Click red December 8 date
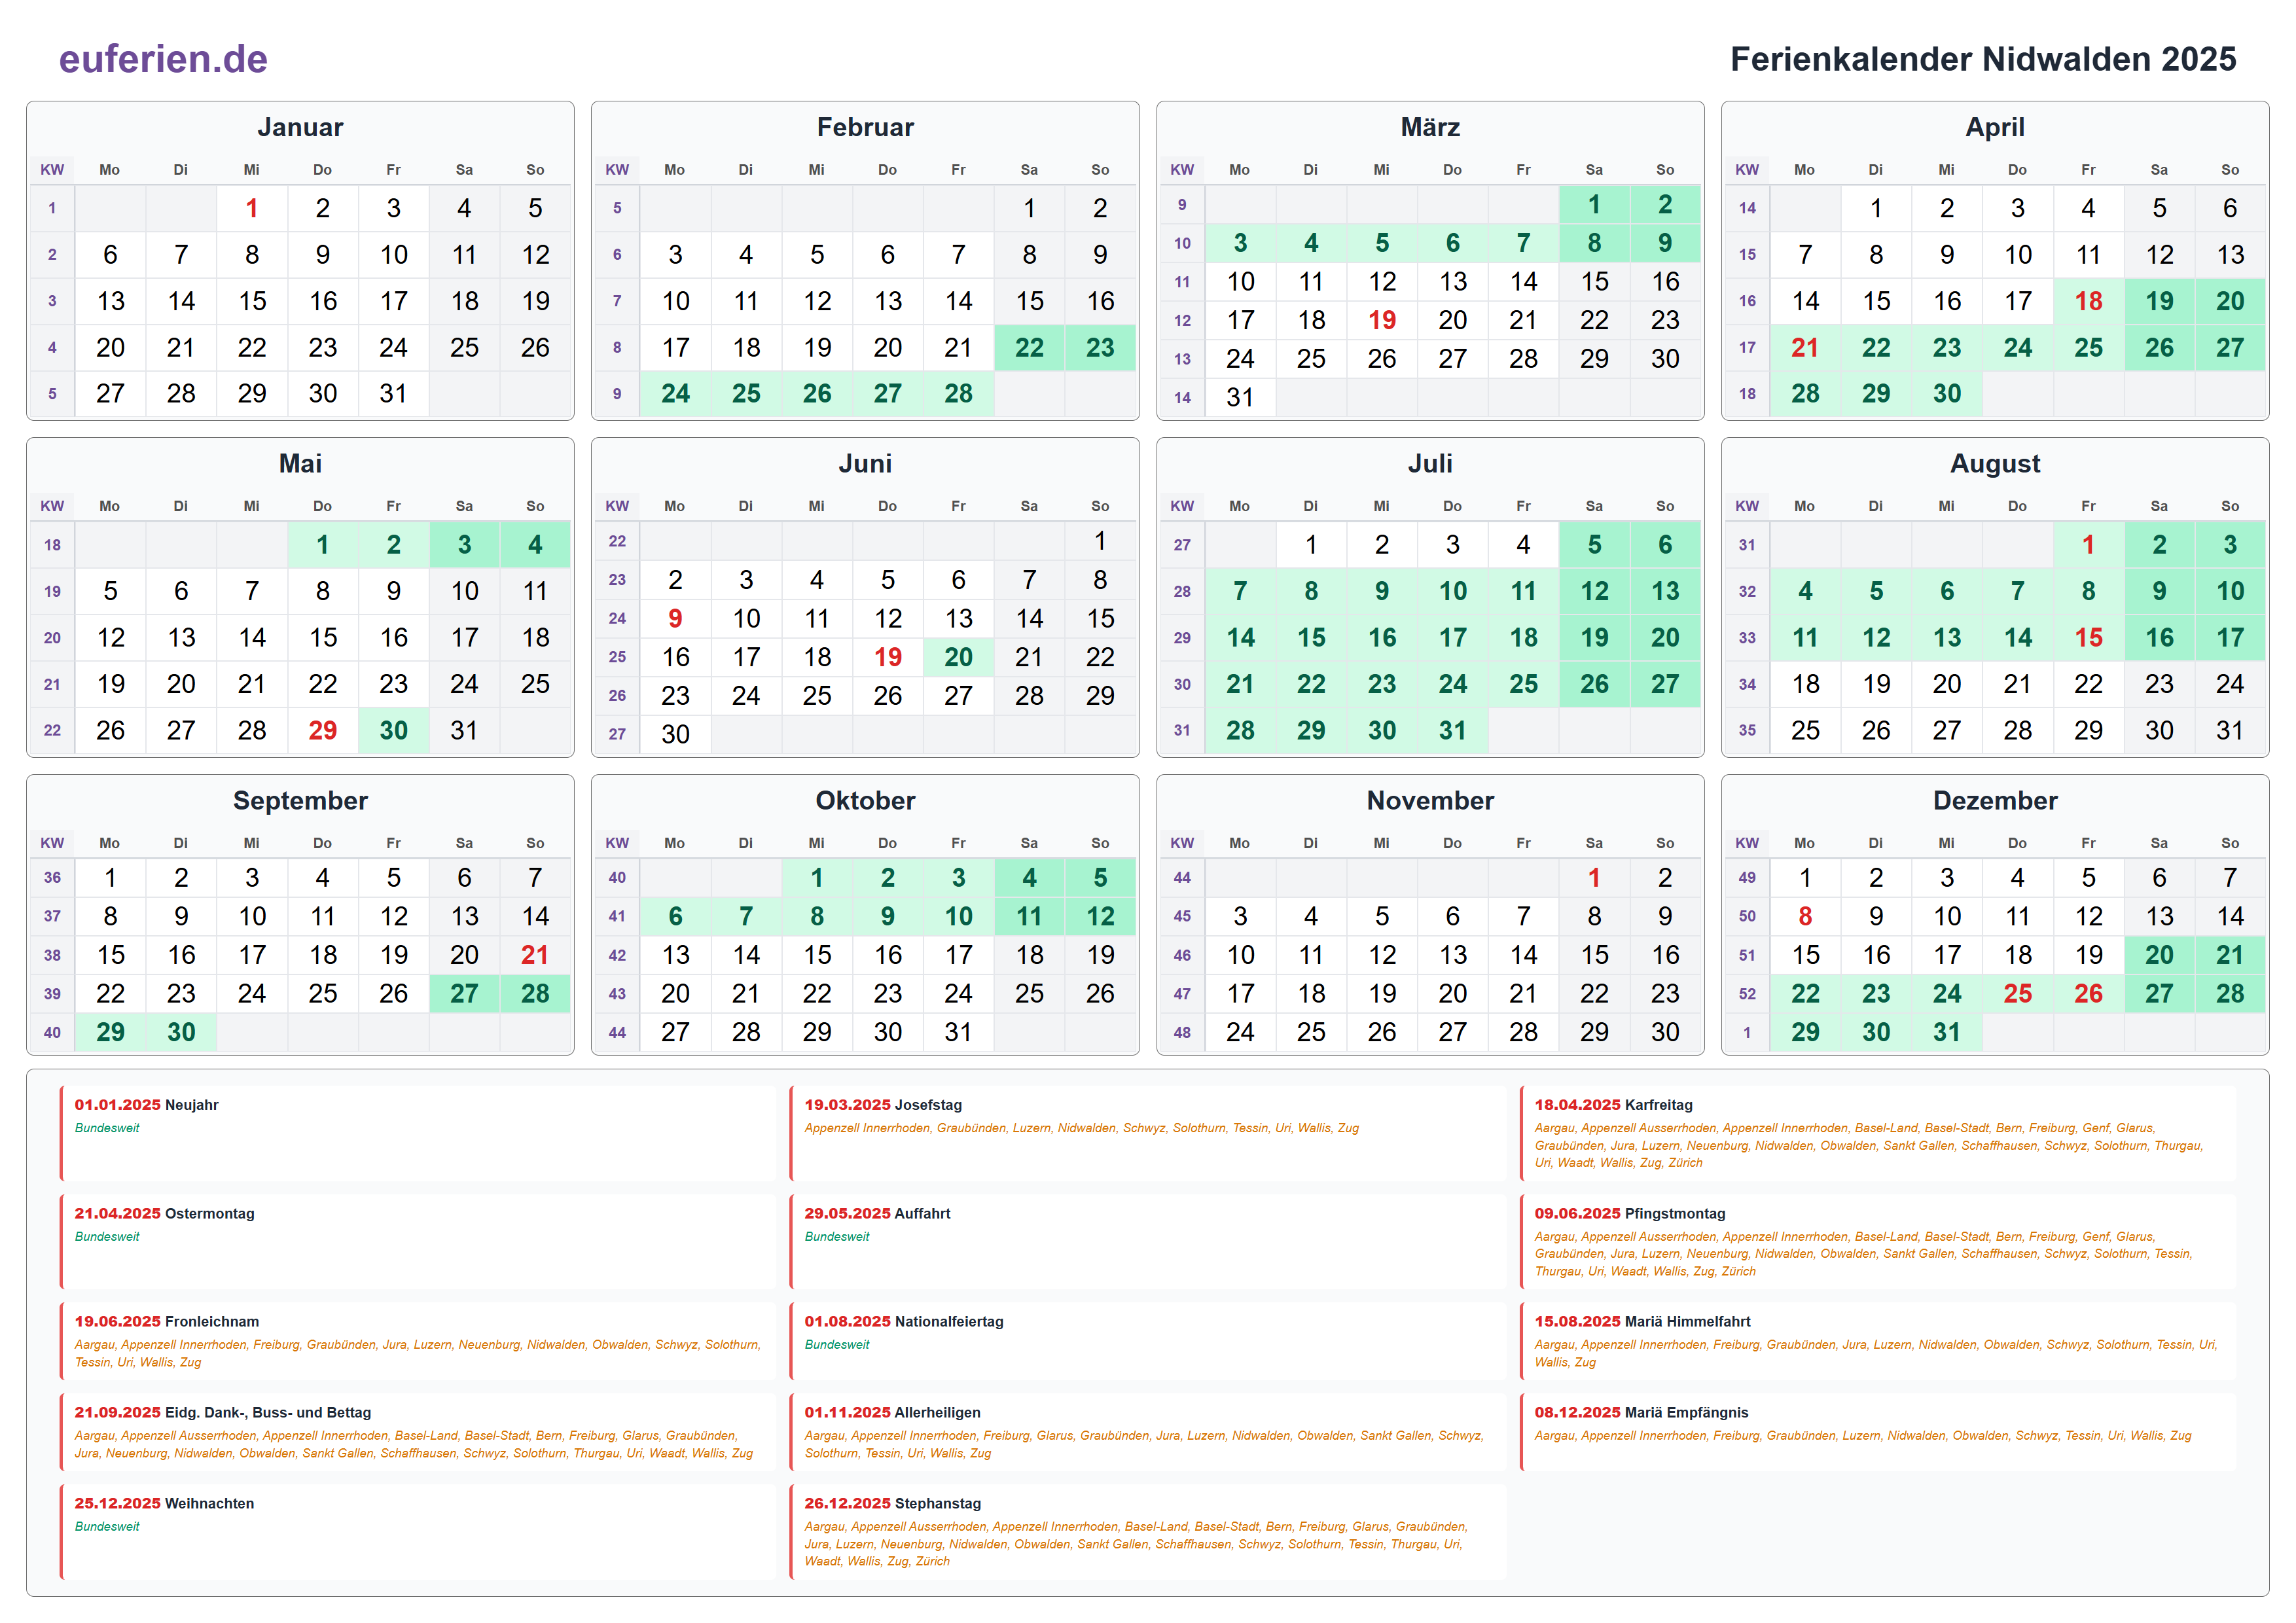 point(1805,916)
